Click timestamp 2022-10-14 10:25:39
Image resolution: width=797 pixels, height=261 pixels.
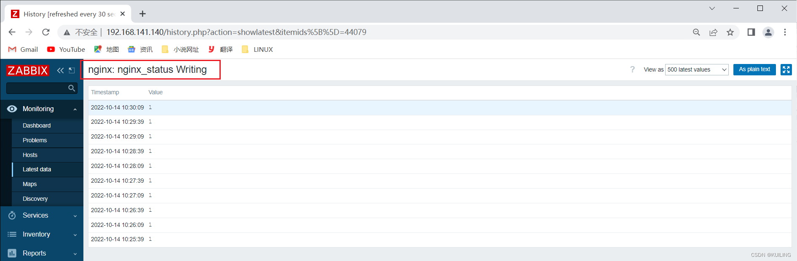[118, 239]
